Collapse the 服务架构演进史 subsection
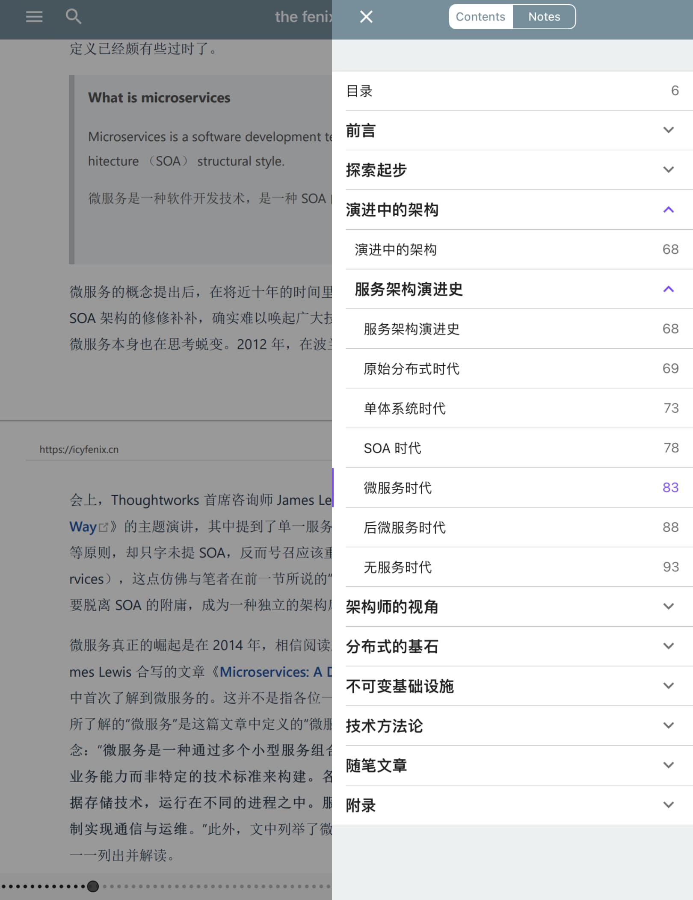This screenshot has height=900, width=693. 668,289
